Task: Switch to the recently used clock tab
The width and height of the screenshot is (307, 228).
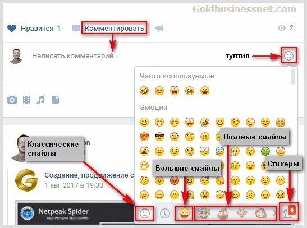Action: [x=165, y=213]
